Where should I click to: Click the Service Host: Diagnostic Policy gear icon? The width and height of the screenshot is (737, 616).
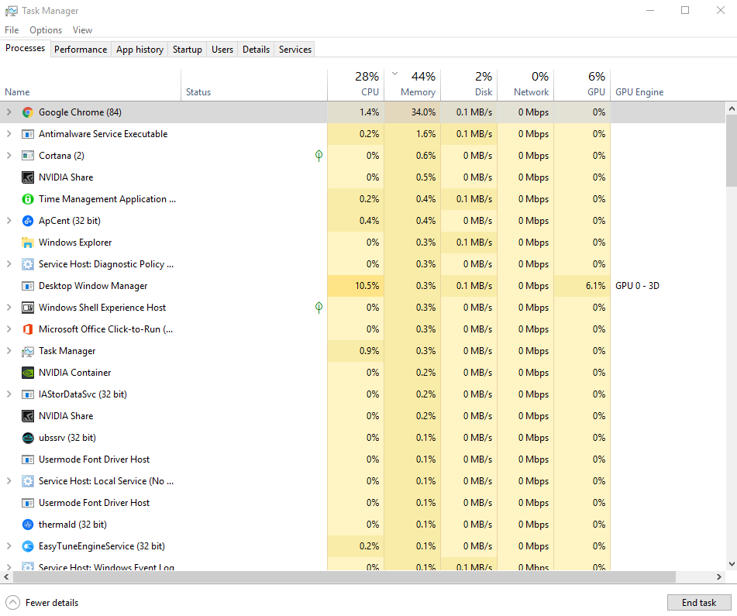(x=28, y=264)
